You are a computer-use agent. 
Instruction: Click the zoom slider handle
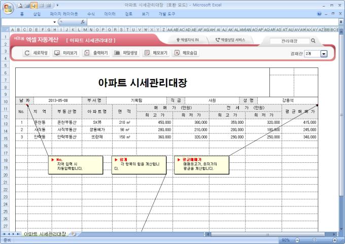tap(314, 240)
